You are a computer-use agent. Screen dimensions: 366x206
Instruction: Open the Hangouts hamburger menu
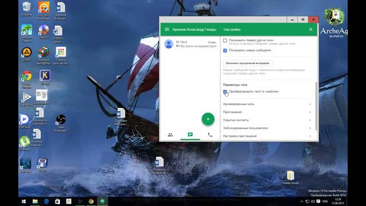tap(166, 29)
